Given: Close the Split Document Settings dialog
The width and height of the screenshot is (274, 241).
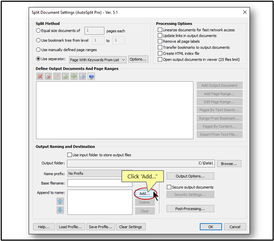Looking at the screenshot, I should [x=245, y=12].
